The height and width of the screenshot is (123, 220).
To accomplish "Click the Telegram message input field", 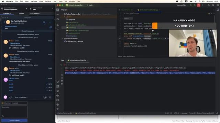I will pos(28,97).
